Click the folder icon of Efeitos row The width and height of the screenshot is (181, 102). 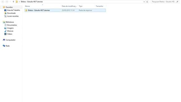(x=26, y=10)
